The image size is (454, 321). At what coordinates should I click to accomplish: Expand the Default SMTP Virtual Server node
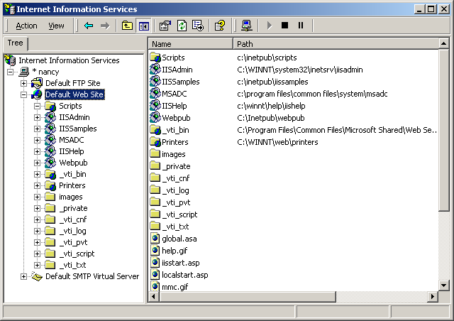(23, 277)
